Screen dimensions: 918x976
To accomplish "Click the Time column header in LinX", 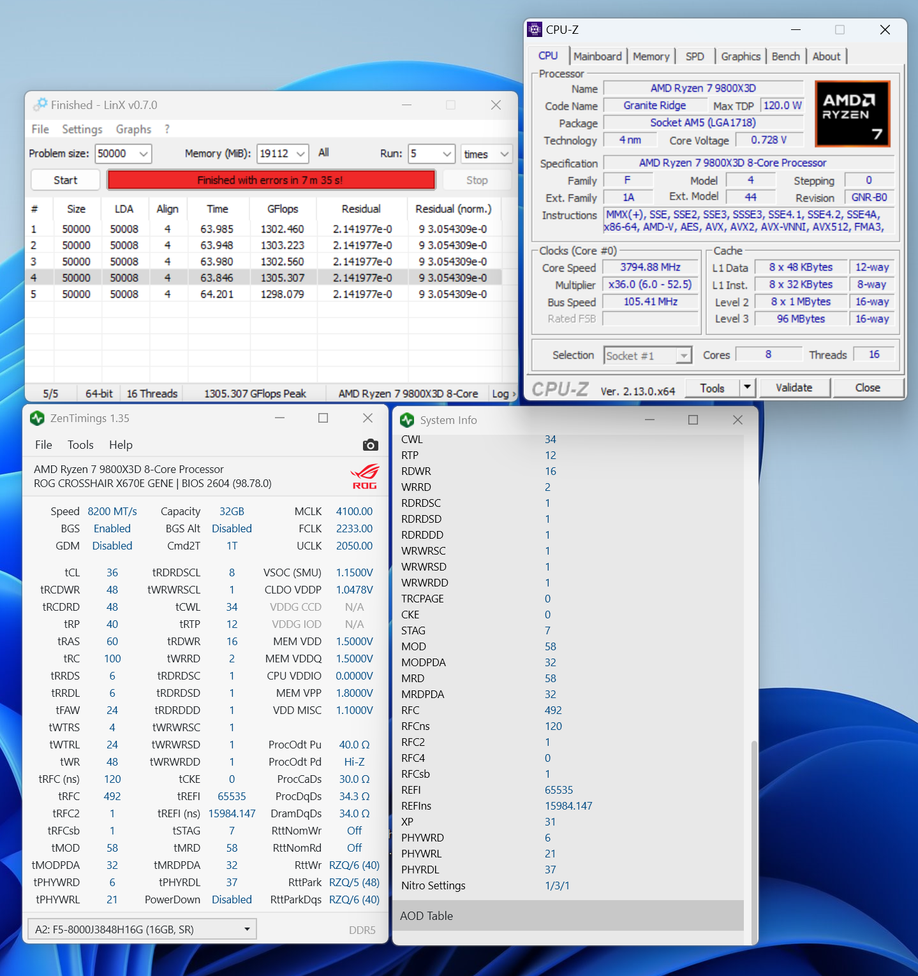I will (x=218, y=209).
